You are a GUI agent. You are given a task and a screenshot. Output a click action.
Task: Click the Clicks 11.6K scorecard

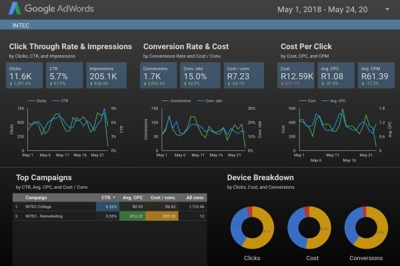click(24, 75)
